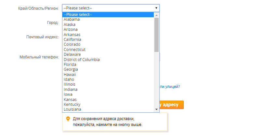
Task: Choose District of Columbia option
Action: tap(82, 59)
